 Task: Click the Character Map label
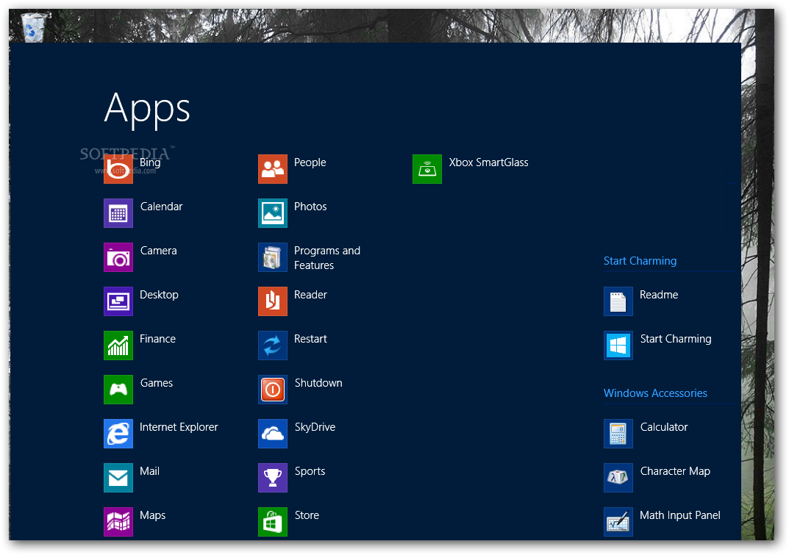(x=675, y=471)
